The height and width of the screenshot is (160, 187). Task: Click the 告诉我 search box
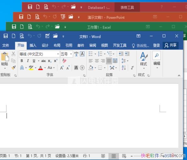[140, 45]
